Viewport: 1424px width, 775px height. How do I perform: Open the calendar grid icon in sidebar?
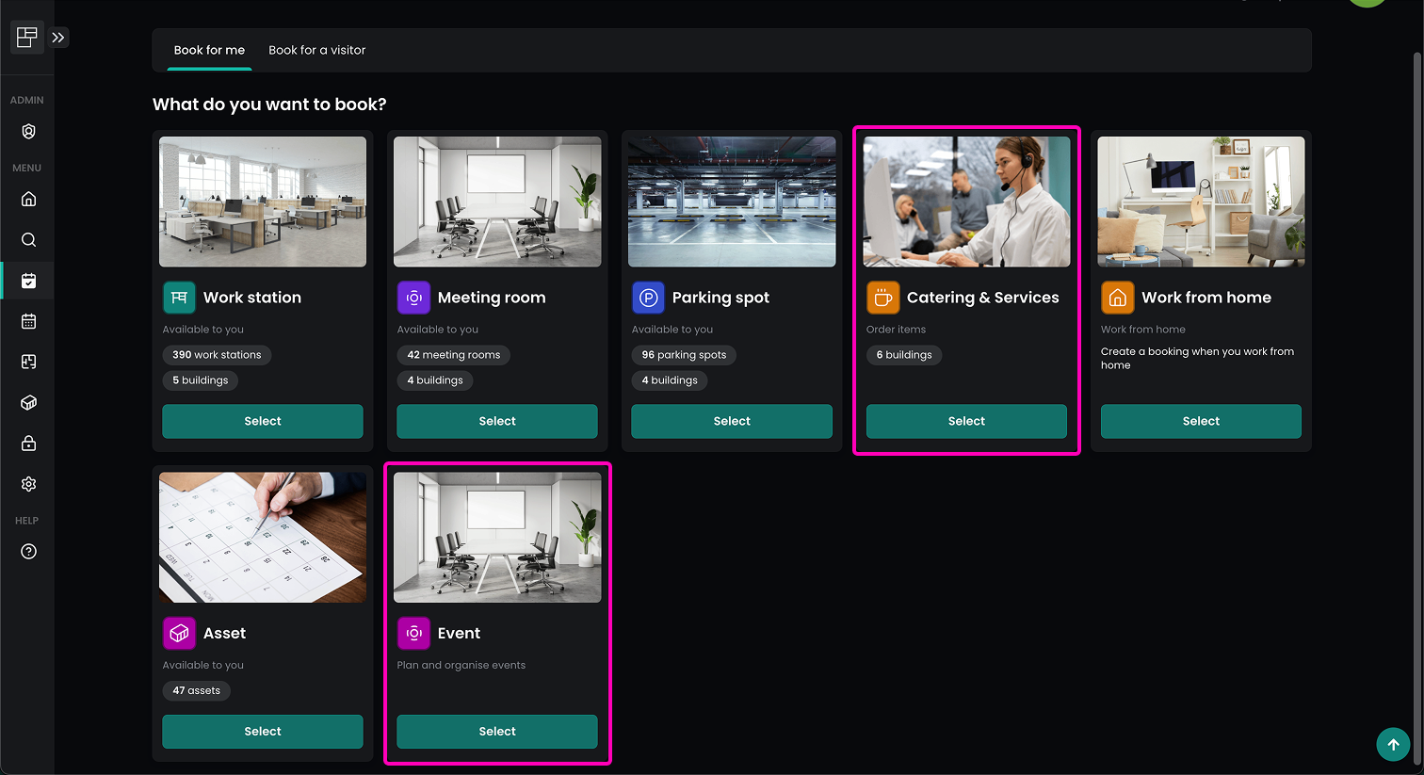pyautogui.click(x=28, y=321)
